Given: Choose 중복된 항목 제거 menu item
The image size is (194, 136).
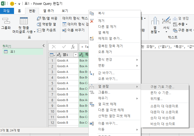Looking at the screenshot, I should pyautogui.click(x=115, y=46).
